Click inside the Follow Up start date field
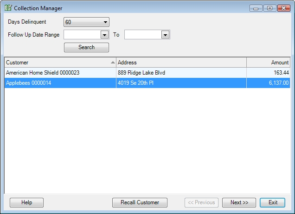Image resolution: width=295 pixels, height=214 pixels. [x=82, y=35]
